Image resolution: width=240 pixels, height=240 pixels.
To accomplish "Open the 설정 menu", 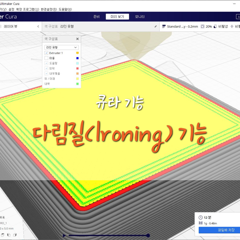I will [11, 9].
